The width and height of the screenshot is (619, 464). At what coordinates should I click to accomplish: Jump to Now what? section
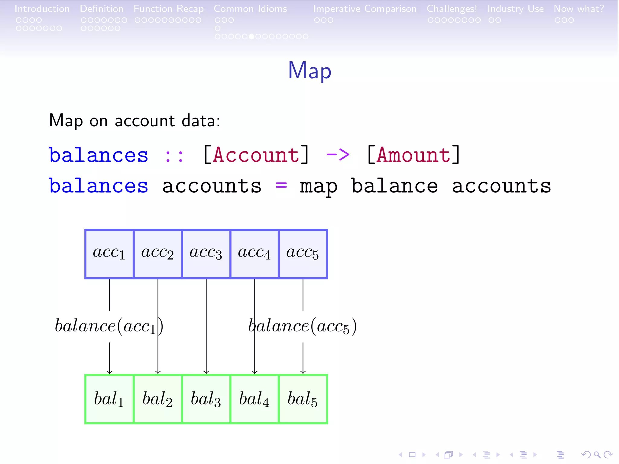click(579, 9)
